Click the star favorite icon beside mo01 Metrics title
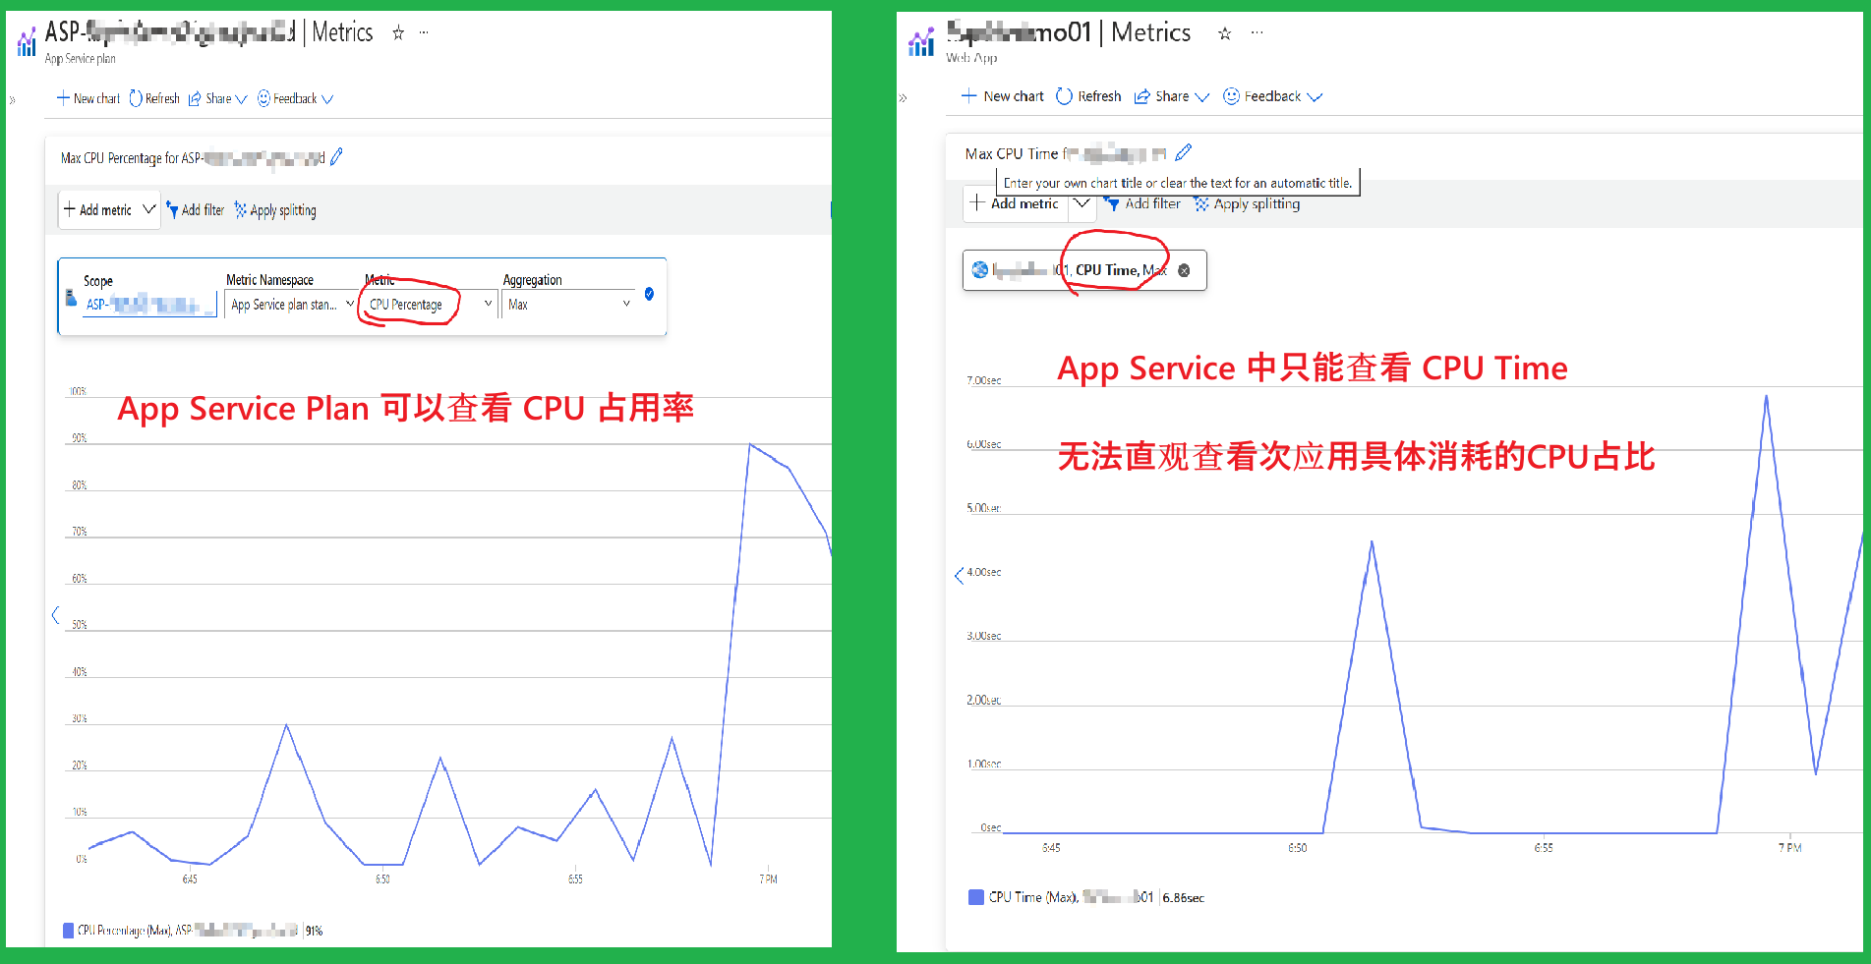The image size is (1871, 964). tap(1224, 33)
